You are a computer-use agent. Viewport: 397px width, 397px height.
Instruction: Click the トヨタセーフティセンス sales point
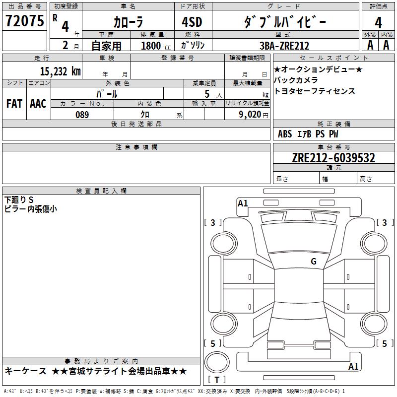[x=314, y=91]
